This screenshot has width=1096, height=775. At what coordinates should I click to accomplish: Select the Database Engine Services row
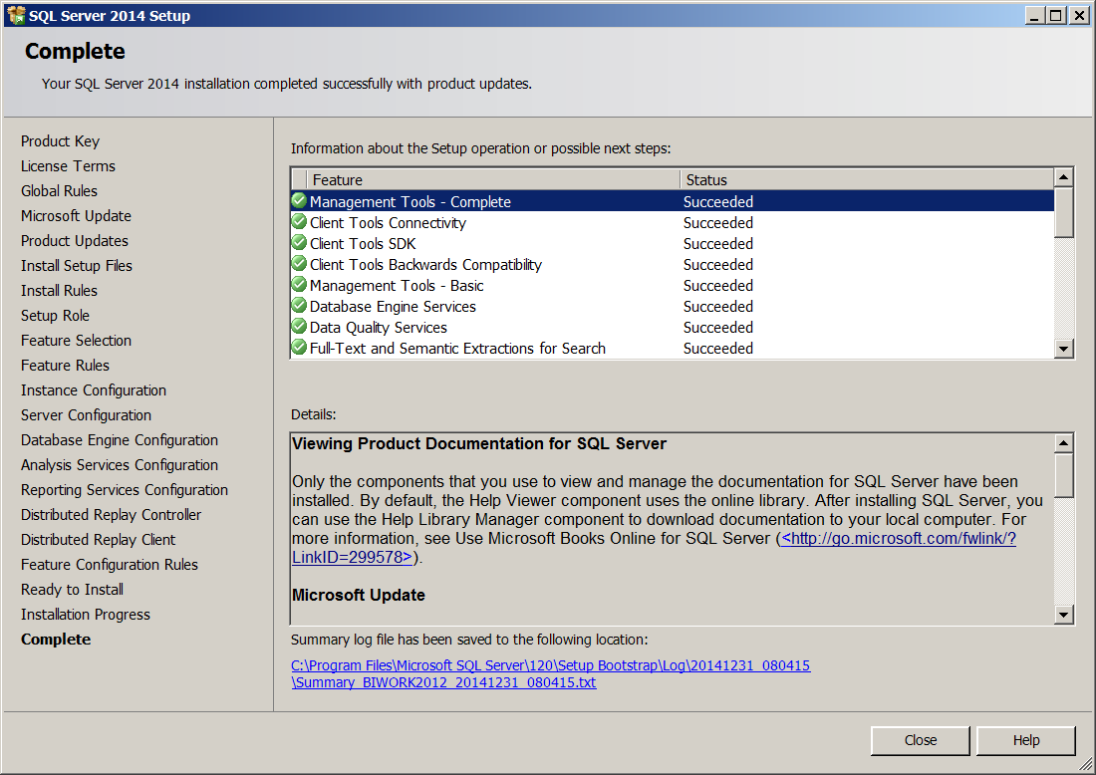click(673, 306)
